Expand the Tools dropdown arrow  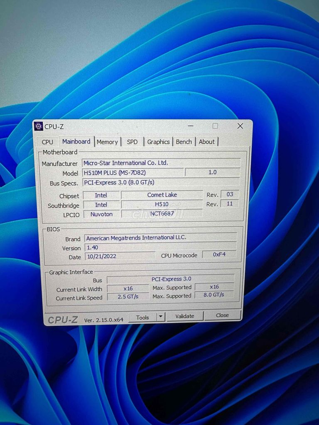[x=161, y=317]
